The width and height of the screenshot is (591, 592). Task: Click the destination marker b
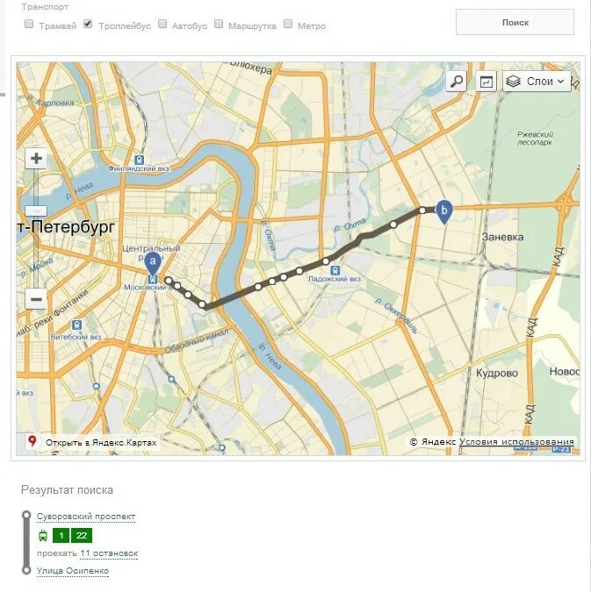pos(444,212)
